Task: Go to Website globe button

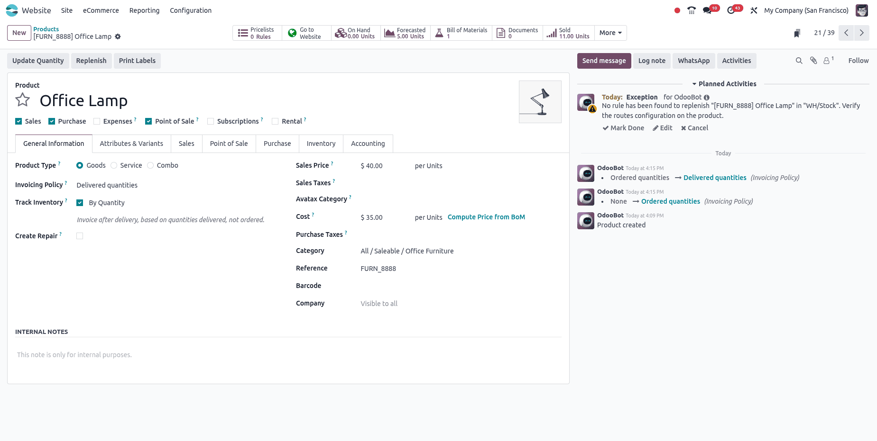Action: (306, 33)
